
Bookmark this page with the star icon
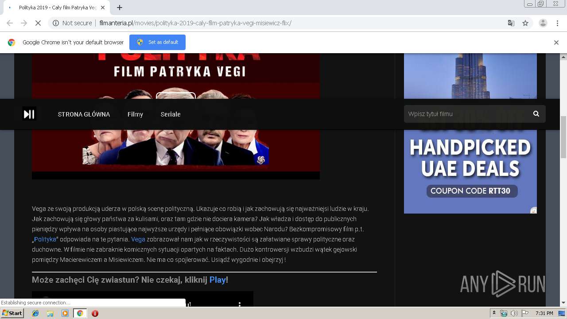(525, 23)
